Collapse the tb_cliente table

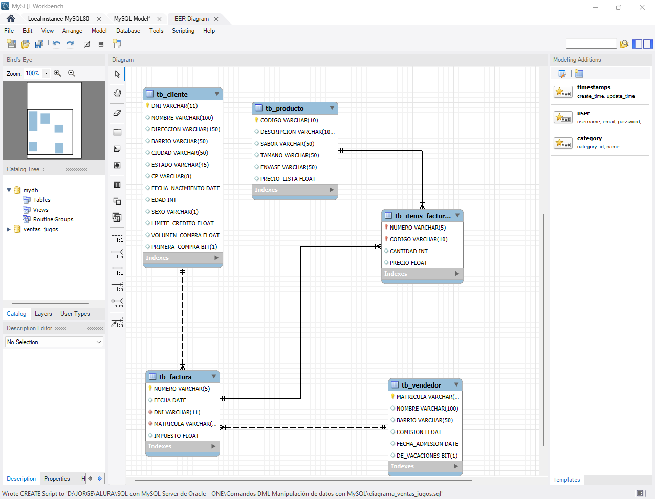click(217, 94)
